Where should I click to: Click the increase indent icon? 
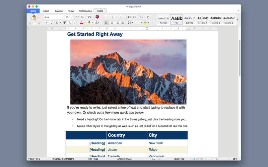click(x=135, y=17)
